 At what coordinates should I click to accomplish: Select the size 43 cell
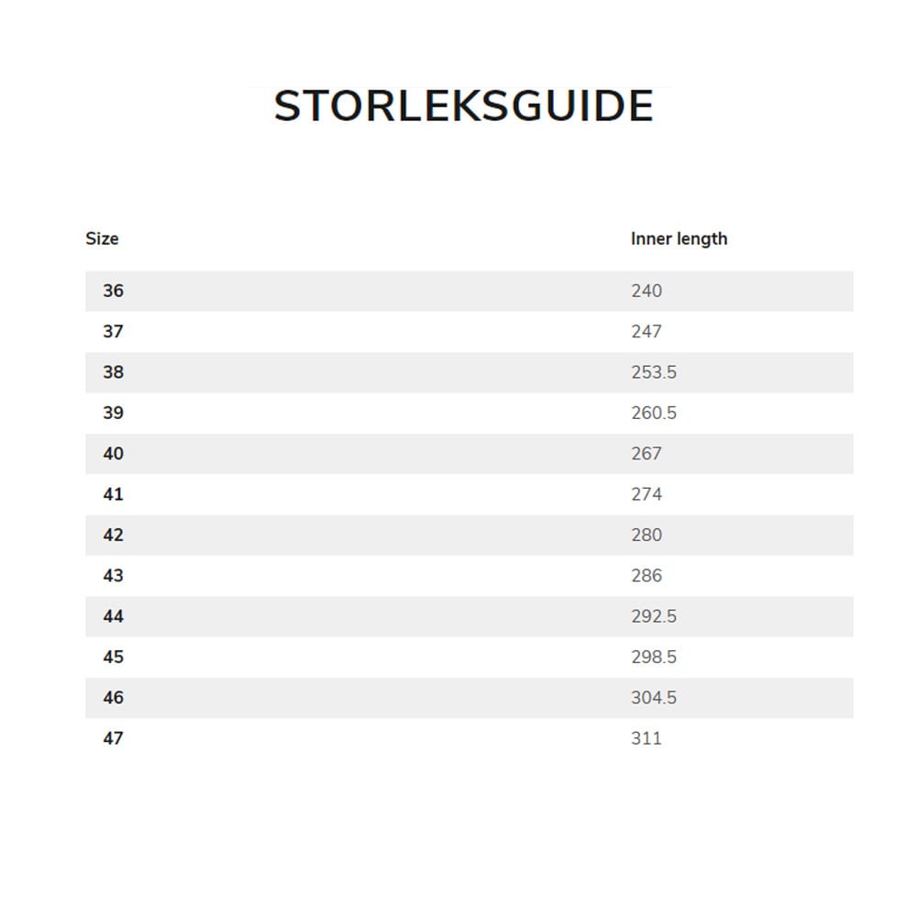coord(113,576)
